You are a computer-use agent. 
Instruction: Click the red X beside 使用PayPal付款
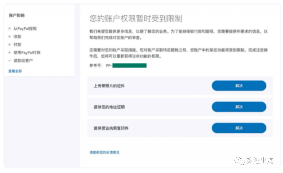pos(10,53)
